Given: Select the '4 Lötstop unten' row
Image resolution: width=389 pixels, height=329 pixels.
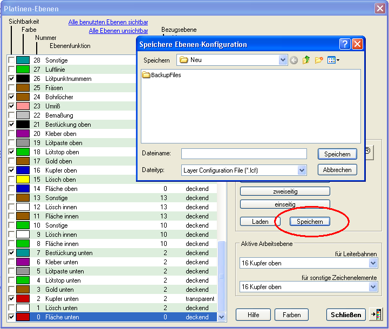Looking at the screenshot, I should click(112, 280).
